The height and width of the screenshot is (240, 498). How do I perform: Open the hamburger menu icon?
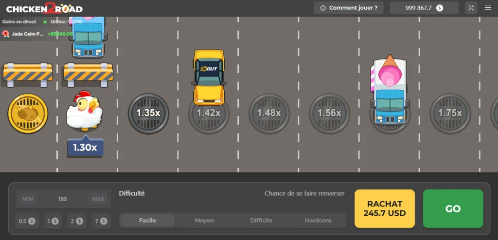pos(488,8)
